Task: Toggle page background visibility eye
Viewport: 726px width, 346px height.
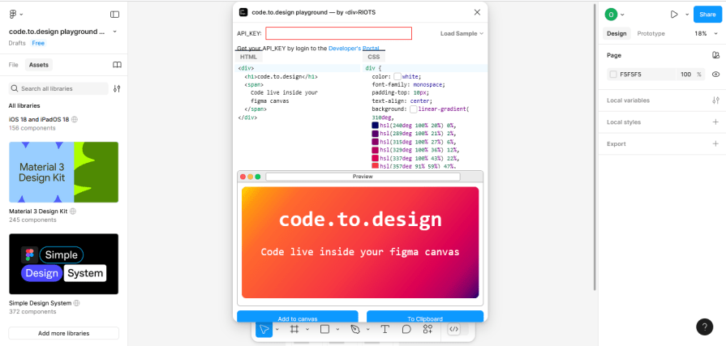Action: tap(715, 74)
